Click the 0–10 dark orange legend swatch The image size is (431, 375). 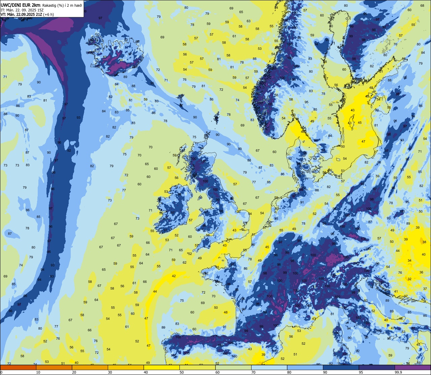click(18, 367)
